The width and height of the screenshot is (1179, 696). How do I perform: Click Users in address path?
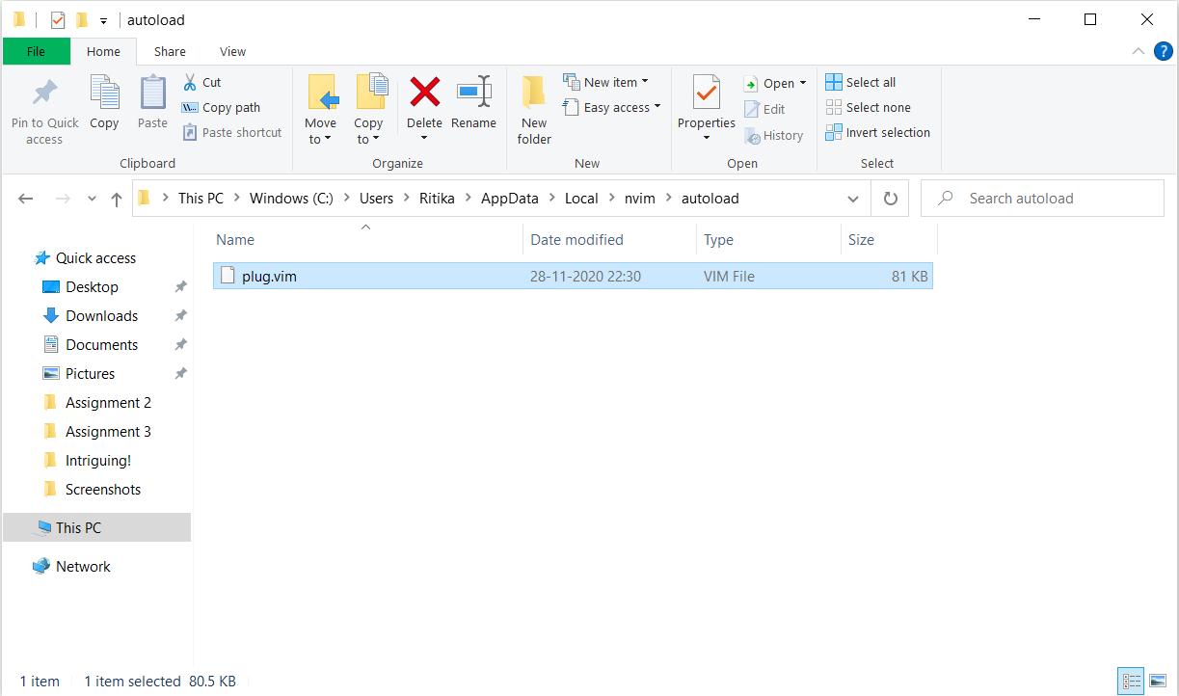376,198
